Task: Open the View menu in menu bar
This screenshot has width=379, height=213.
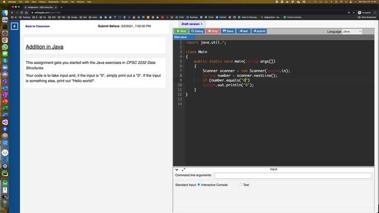Action: pyautogui.click(x=34, y=2)
